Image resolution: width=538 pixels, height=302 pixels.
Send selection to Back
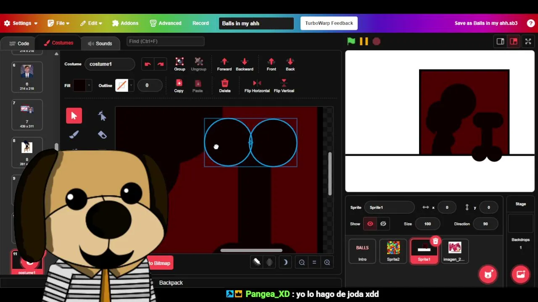pos(290,64)
